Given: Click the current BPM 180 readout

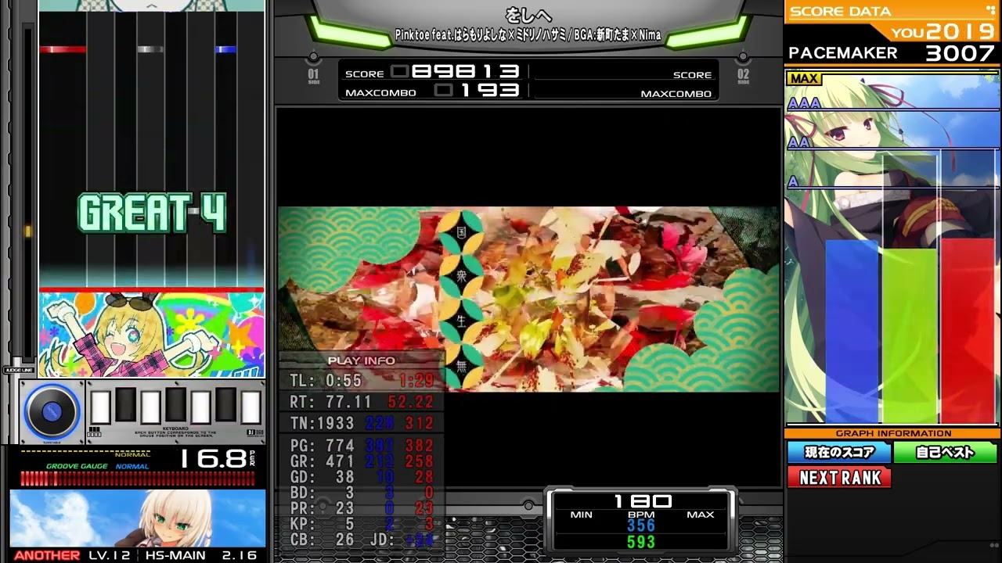Looking at the screenshot, I should tap(642, 501).
